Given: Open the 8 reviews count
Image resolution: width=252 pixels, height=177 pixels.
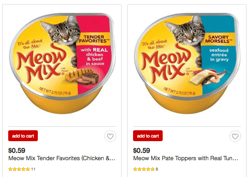Looking at the screenshot, I should [157, 169].
